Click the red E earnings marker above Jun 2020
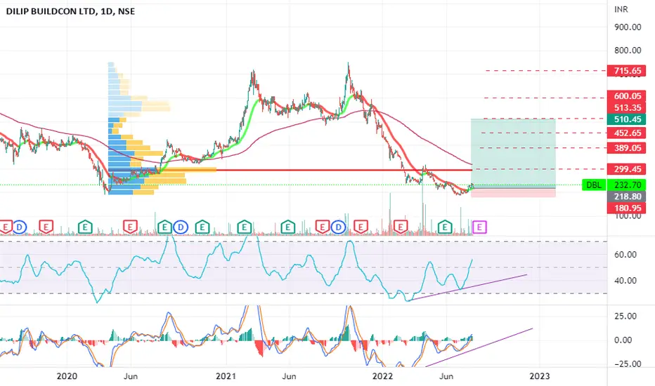This screenshot has width=655, height=386. coord(130,227)
